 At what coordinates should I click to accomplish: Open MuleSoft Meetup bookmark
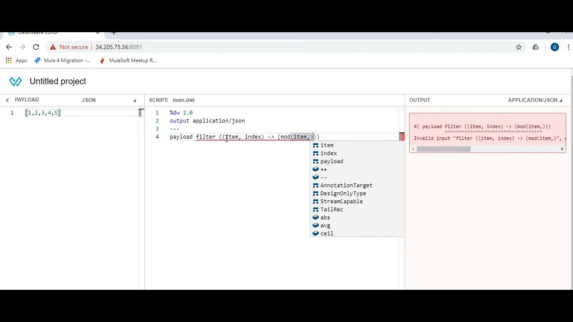(128, 60)
